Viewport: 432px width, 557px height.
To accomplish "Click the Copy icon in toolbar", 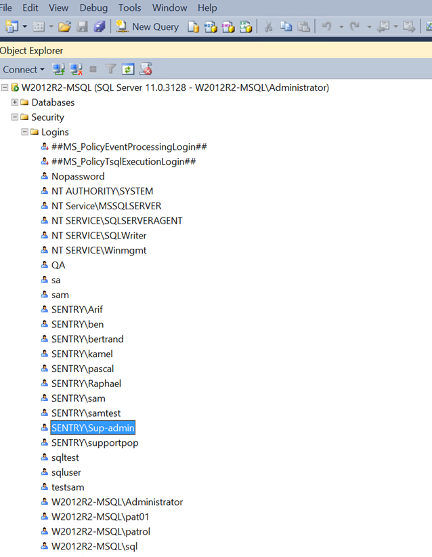I will point(286,26).
